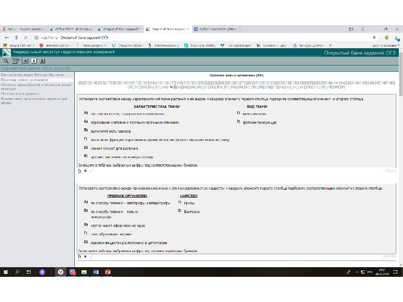Open the taskbar clock and date
The height and width of the screenshot is (302, 403).
click(382, 272)
